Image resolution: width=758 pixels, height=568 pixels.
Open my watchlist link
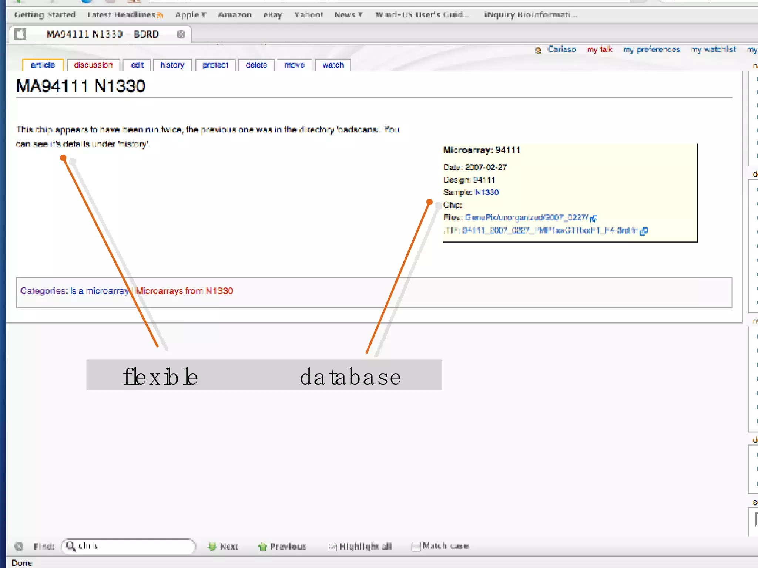click(x=713, y=49)
